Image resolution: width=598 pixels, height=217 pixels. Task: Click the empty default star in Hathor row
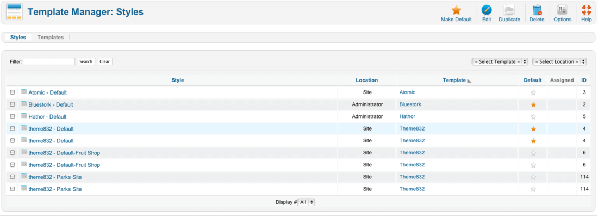(533, 117)
